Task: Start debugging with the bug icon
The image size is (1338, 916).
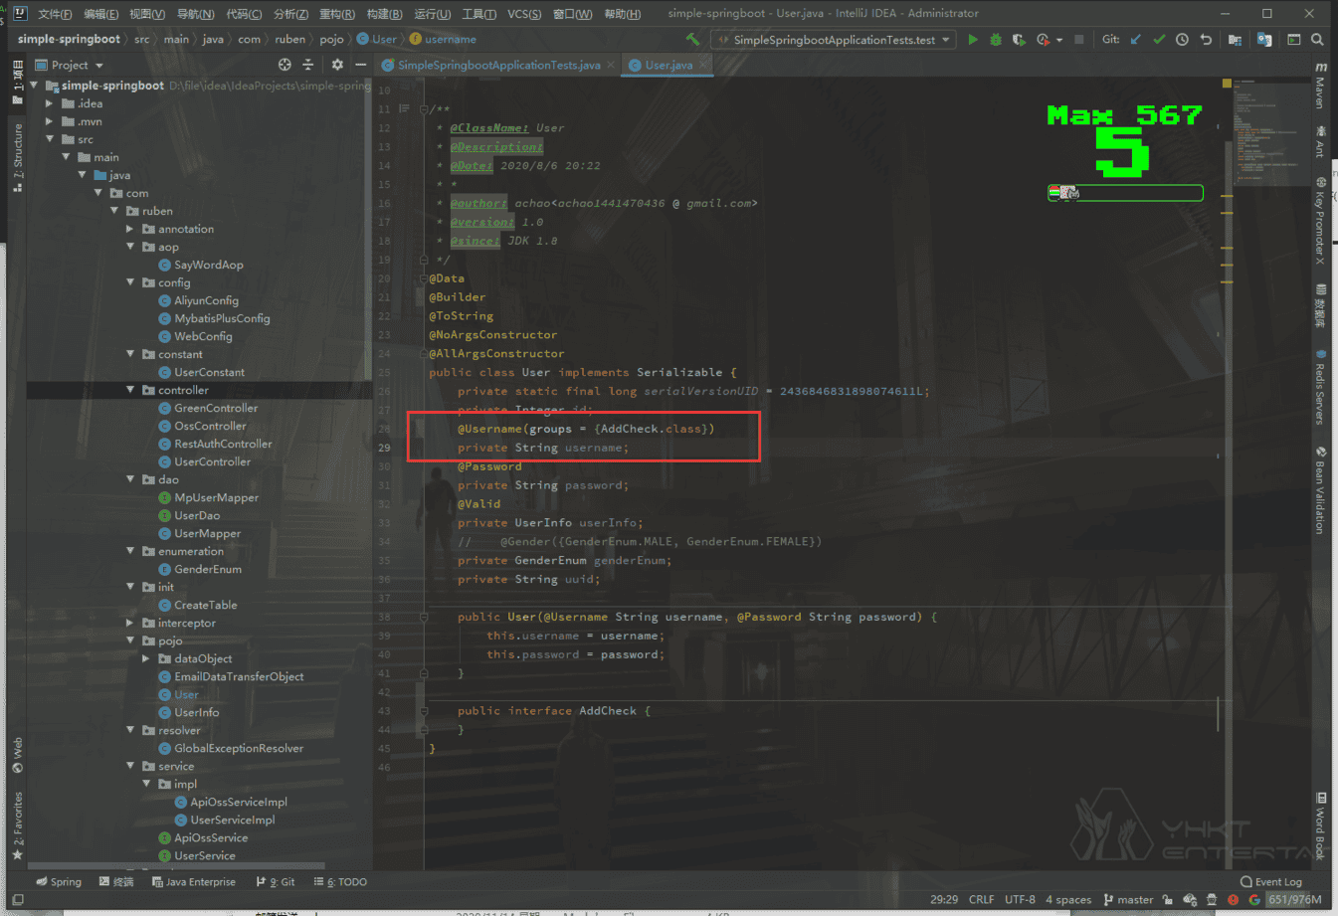Action: click(995, 40)
